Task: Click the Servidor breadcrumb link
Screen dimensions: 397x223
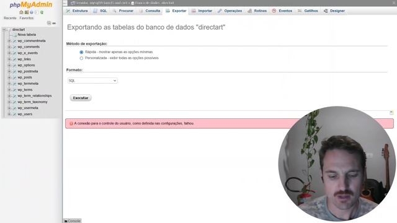Action: (x=101, y=3)
